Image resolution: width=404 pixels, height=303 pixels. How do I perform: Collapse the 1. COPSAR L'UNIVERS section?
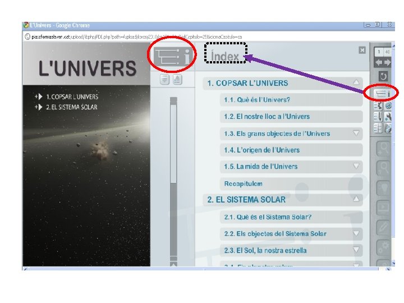pos(356,82)
